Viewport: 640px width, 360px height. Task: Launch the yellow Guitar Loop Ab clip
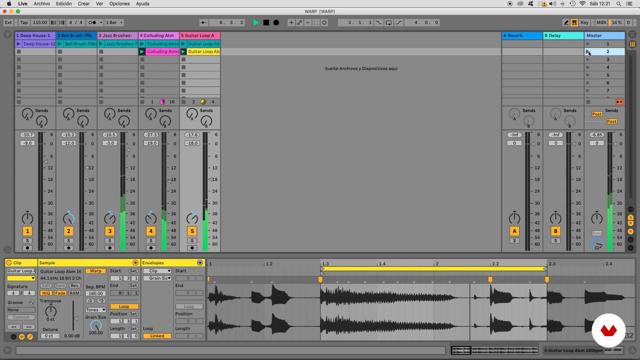point(183,52)
